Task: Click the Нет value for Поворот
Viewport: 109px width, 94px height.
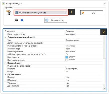Action: [67, 77]
